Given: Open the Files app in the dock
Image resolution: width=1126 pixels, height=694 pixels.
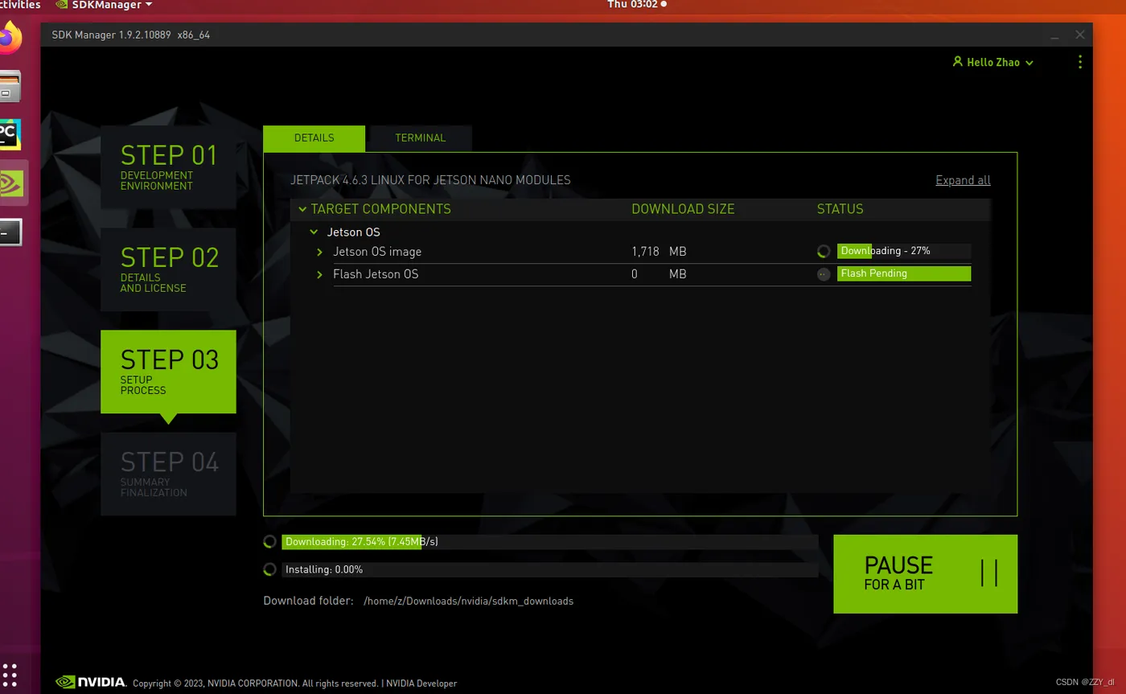Looking at the screenshot, I should coord(10,86).
